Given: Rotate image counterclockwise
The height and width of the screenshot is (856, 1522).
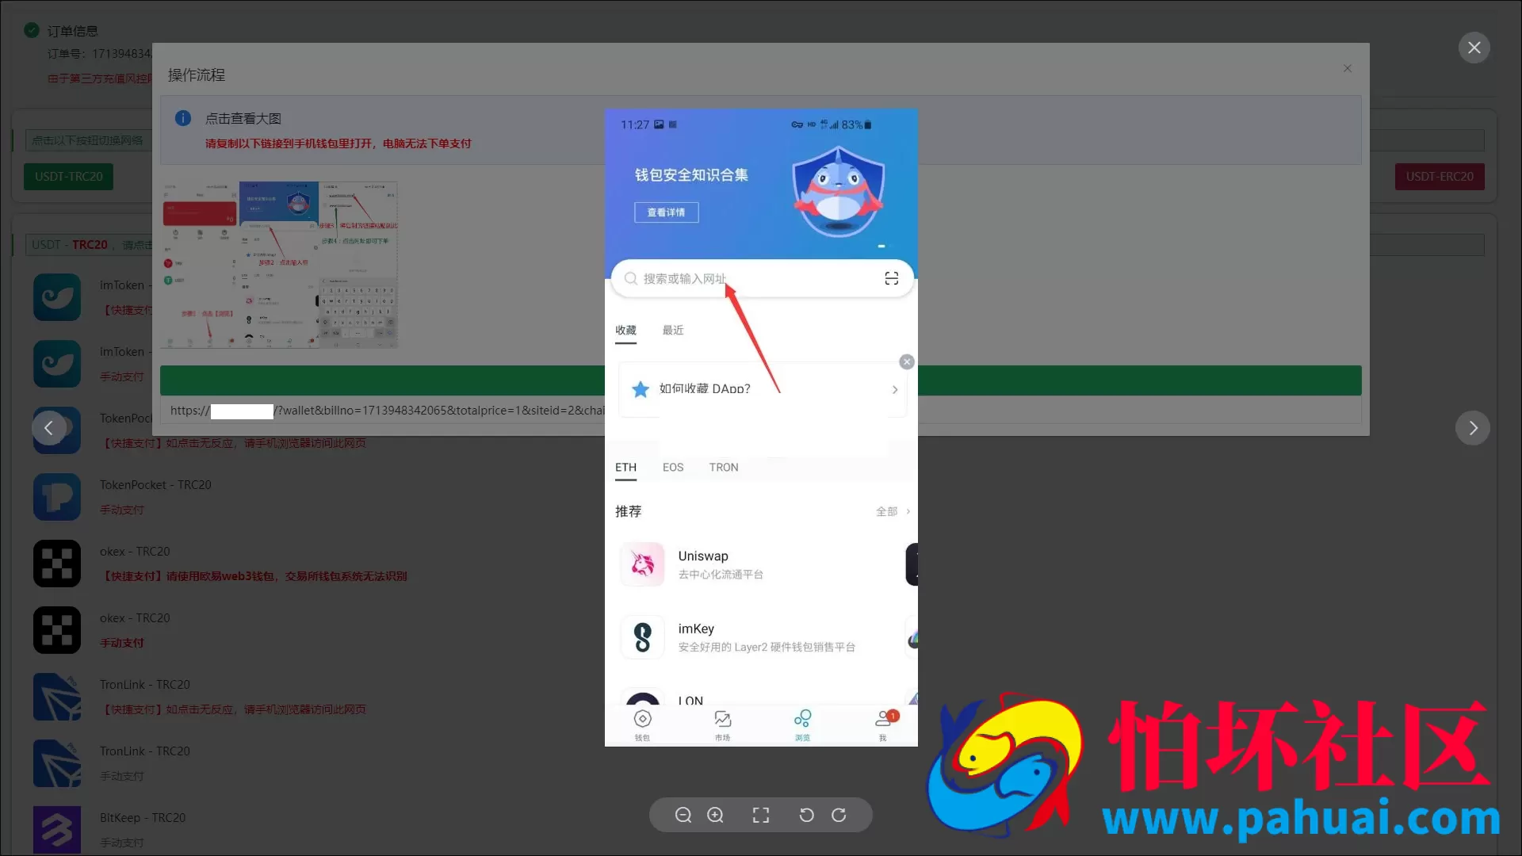Looking at the screenshot, I should [806, 815].
